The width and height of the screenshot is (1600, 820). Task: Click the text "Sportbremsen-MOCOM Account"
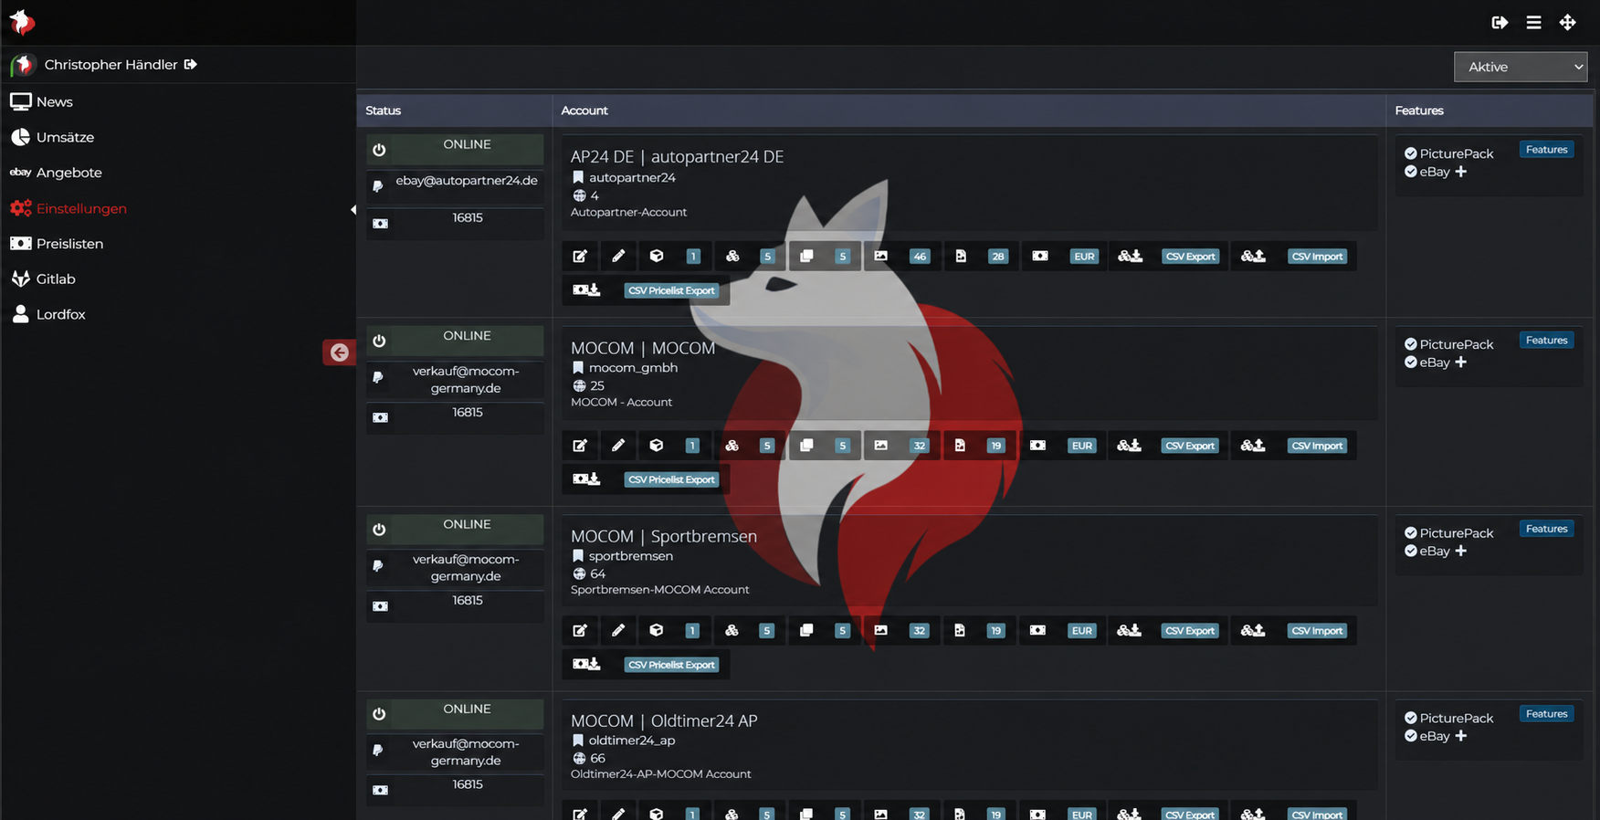(659, 590)
